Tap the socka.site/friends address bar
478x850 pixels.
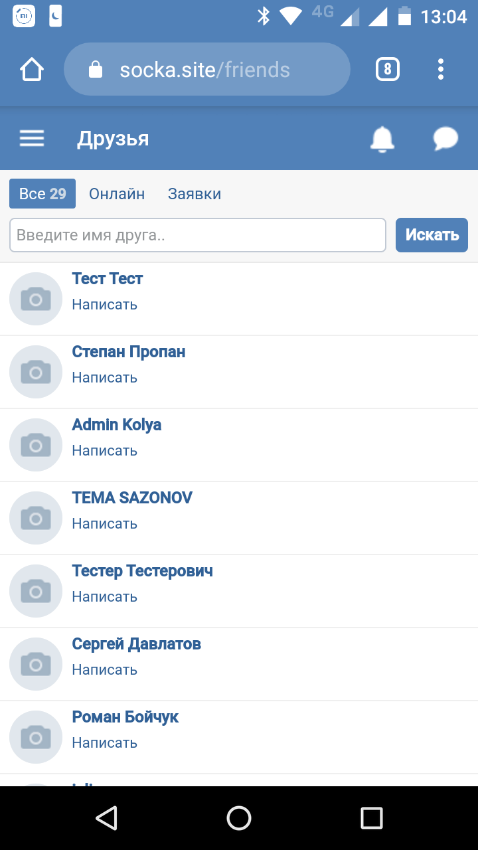click(x=206, y=69)
